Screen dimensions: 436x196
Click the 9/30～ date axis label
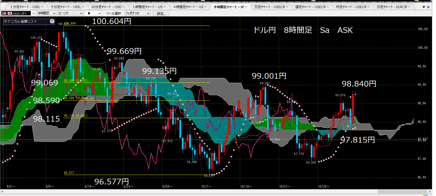(x=167, y=186)
